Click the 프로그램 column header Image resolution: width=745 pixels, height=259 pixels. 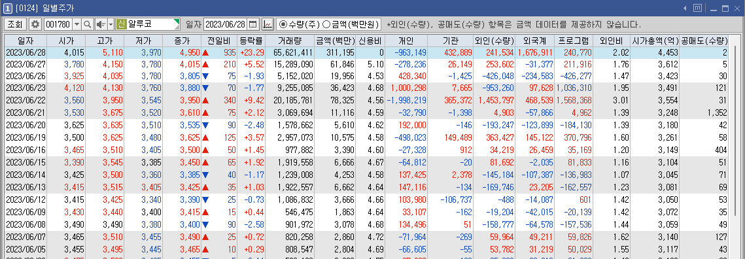click(574, 41)
